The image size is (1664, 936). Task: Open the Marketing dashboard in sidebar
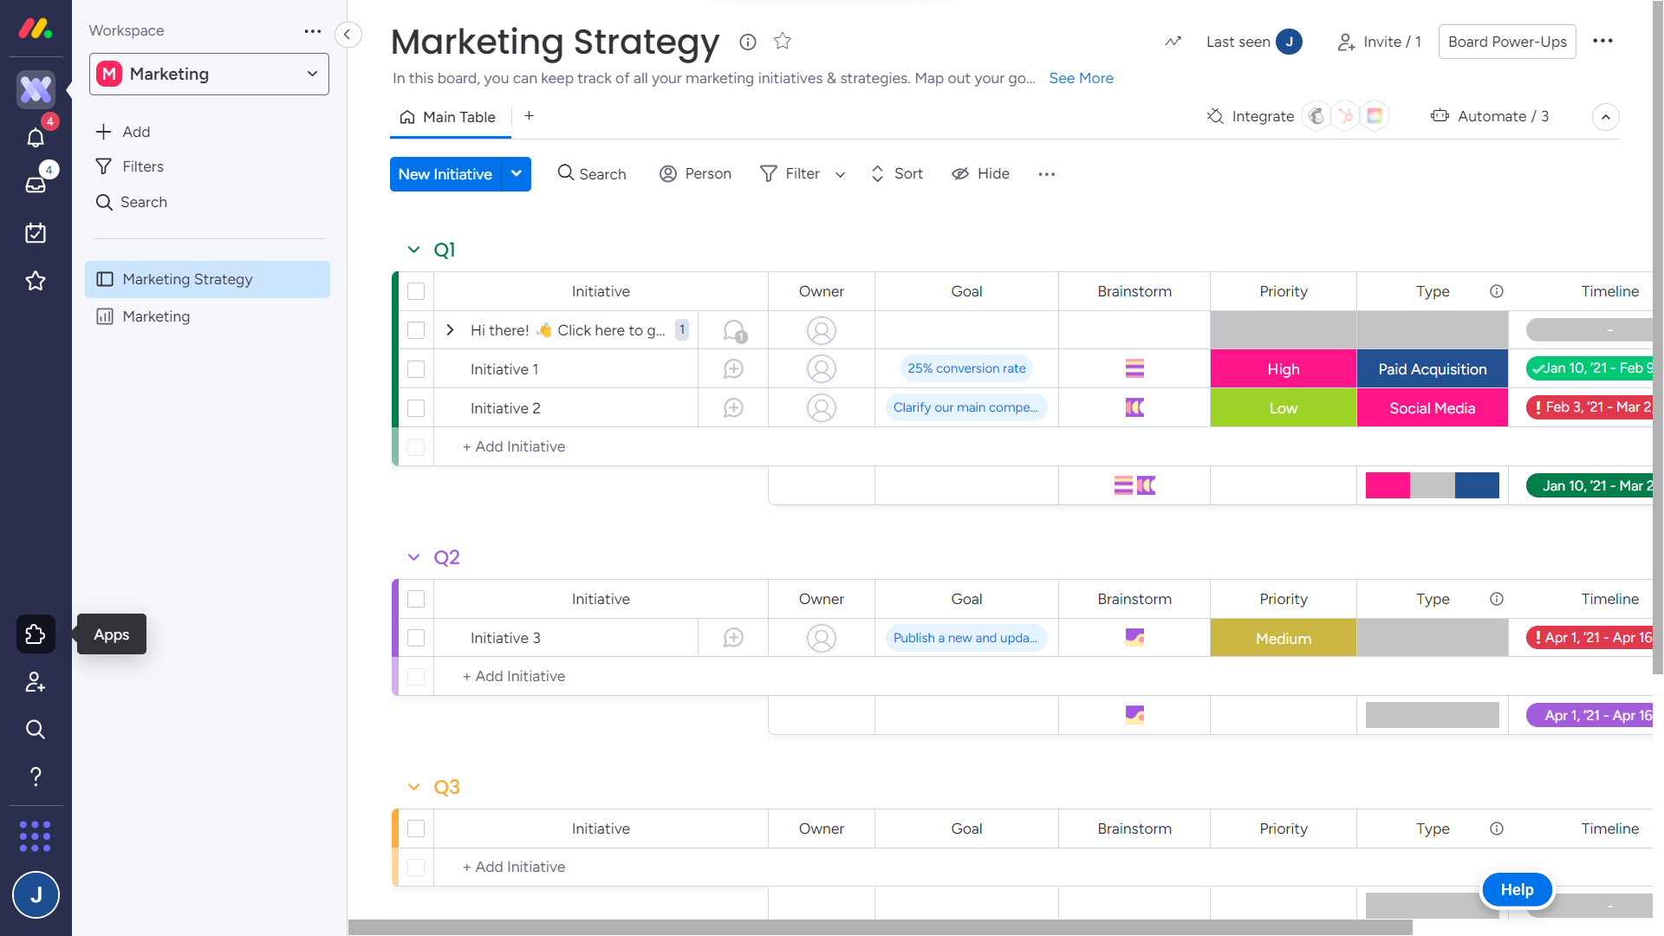[x=156, y=316]
